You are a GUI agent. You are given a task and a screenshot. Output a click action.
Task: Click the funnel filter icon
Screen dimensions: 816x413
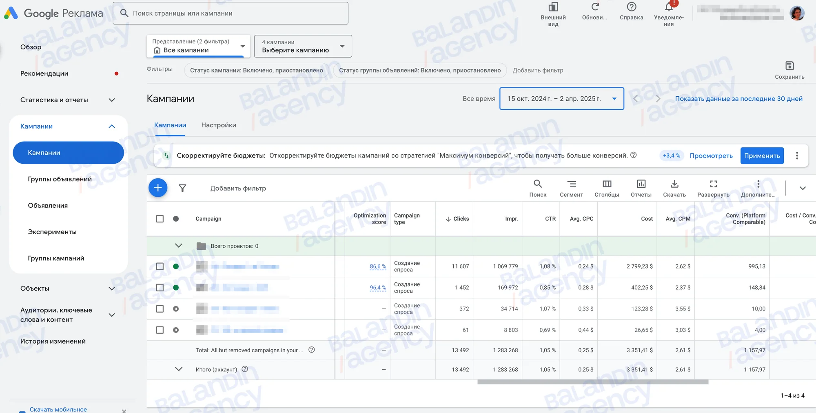click(182, 188)
